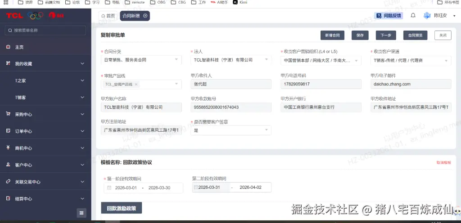Select the 合同新增 tab
Image resolution: width=461 pixels, height=223 pixels.
pos(131,16)
